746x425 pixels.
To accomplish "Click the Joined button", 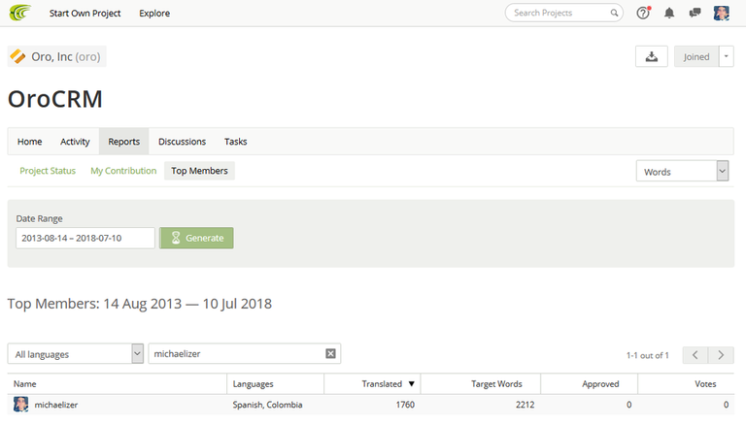I will (696, 56).
